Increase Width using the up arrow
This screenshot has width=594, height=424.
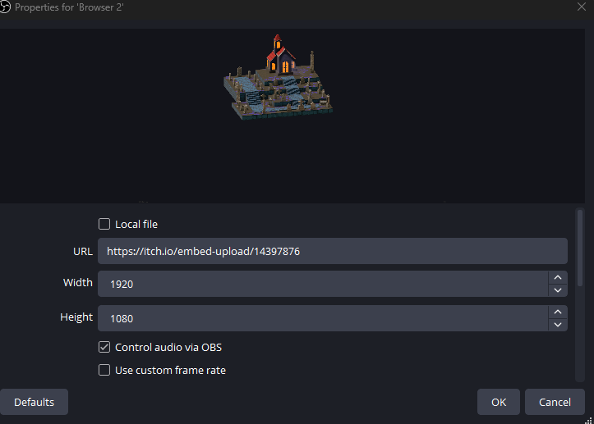(558, 277)
